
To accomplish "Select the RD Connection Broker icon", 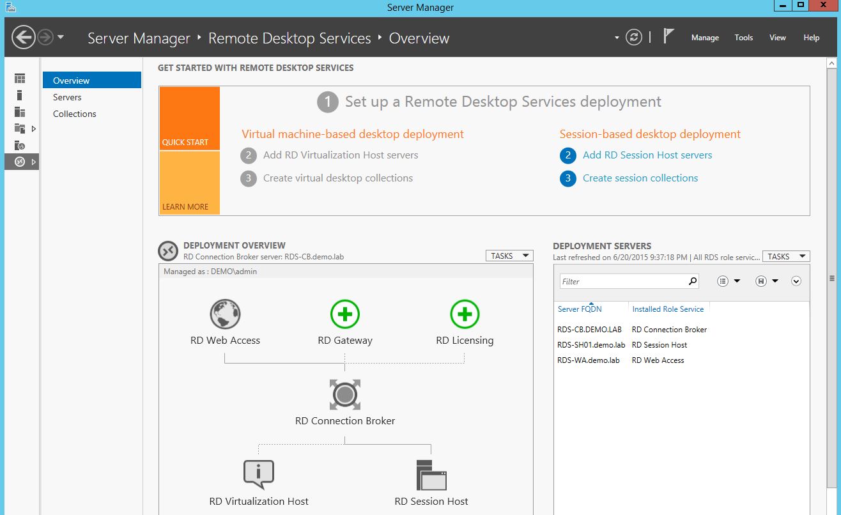I will (x=345, y=395).
